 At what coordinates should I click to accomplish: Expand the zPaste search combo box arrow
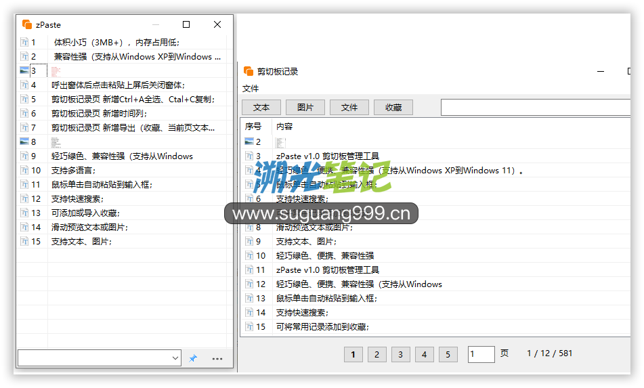tap(175, 358)
